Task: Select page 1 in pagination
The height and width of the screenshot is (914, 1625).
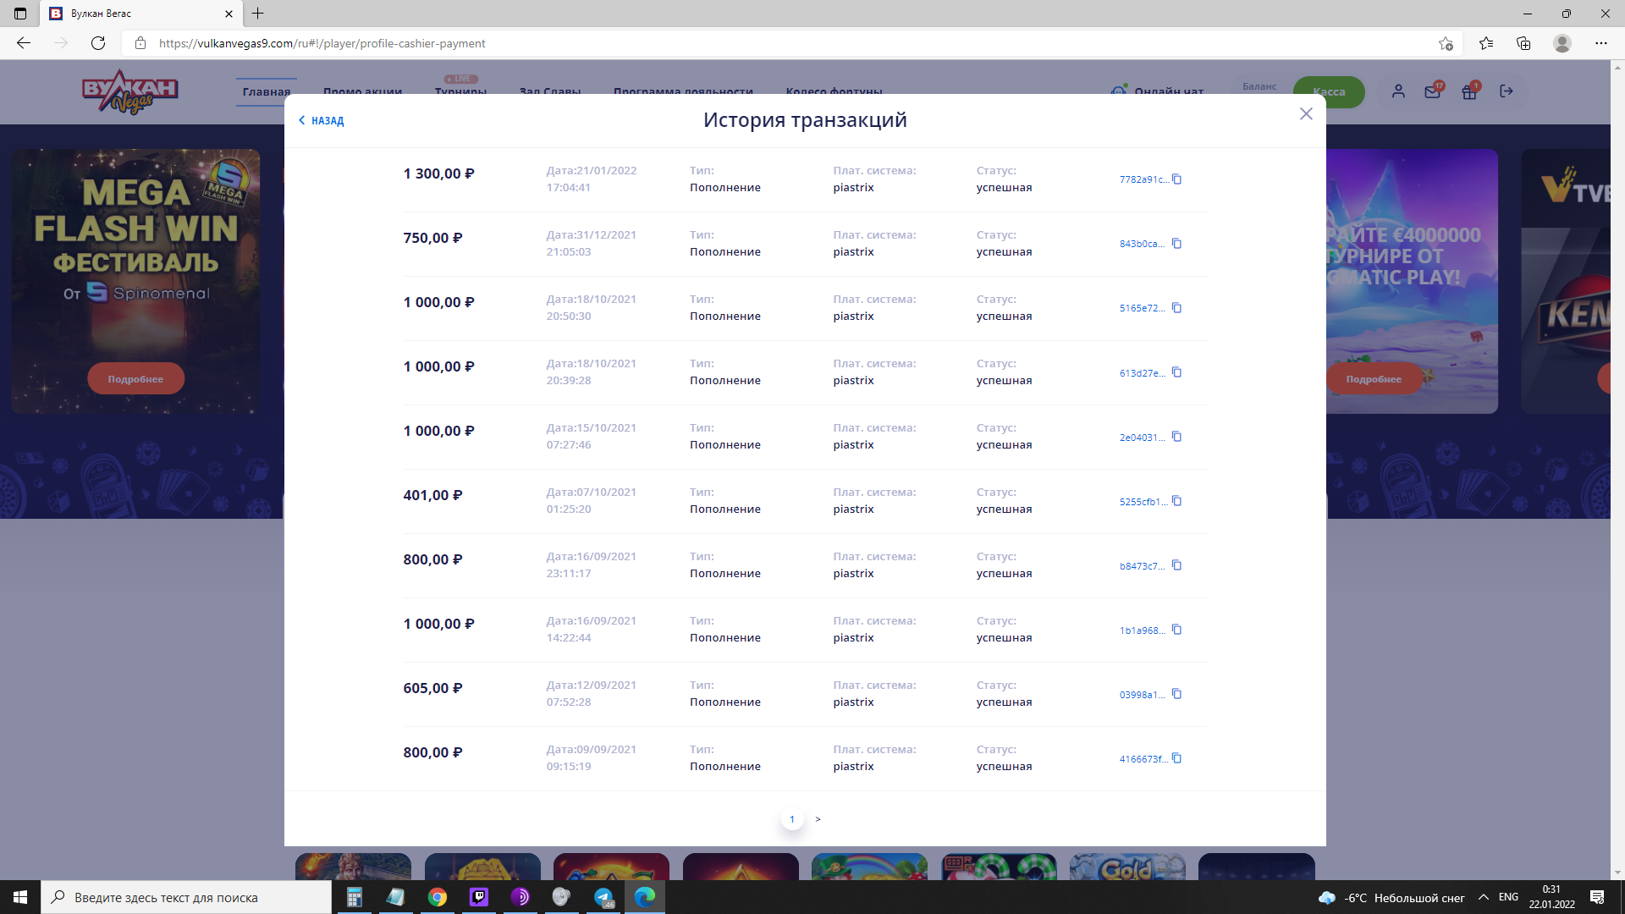Action: point(792,819)
